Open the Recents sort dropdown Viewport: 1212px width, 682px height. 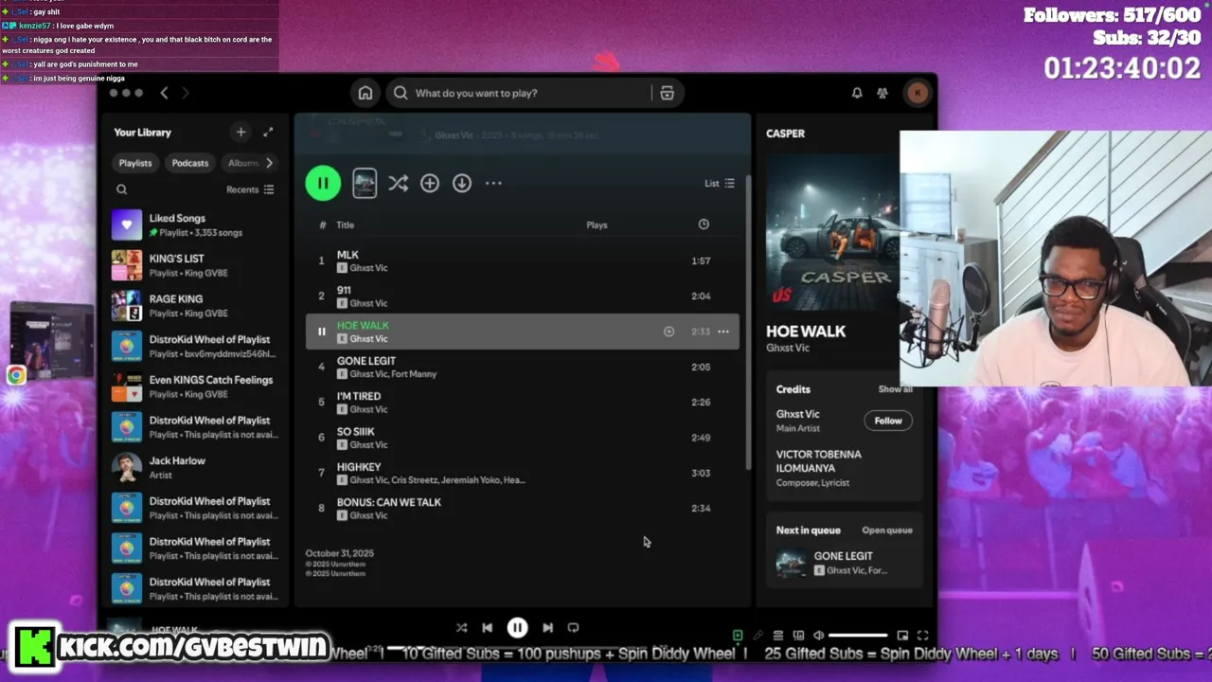(250, 189)
